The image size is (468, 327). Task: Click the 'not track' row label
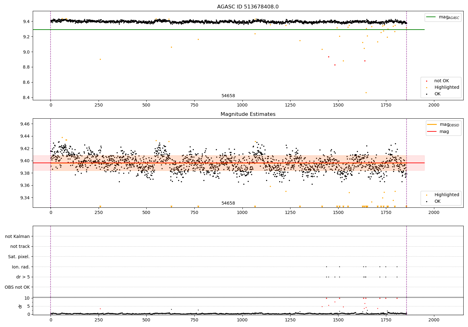click(x=20, y=247)
